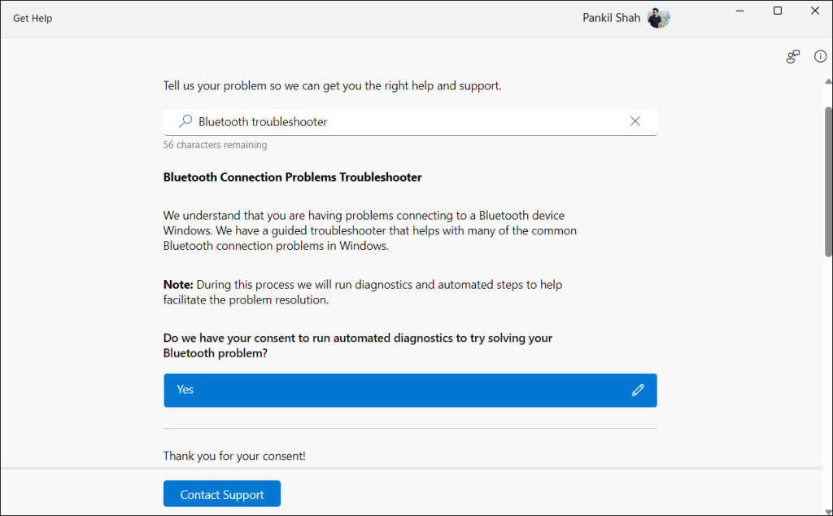833x516 pixels.
Task: Click the Contact Support button
Action: 221,493
